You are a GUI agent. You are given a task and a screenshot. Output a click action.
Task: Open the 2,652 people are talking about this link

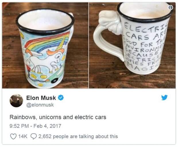(78, 136)
